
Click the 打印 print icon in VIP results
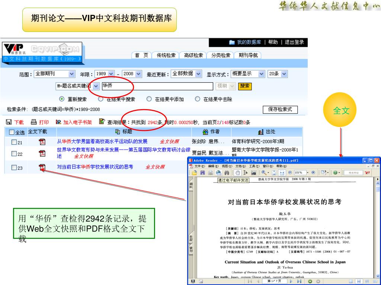pyautogui.click(x=34, y=122)
